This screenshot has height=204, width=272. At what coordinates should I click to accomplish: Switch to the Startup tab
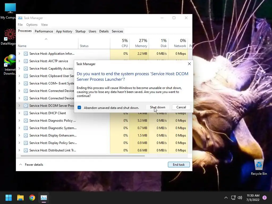80,31
